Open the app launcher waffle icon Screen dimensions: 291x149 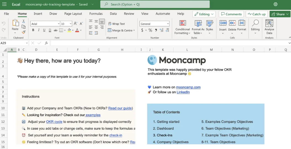pos(4,4)
